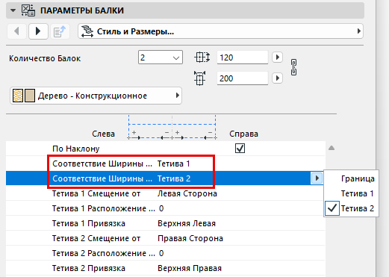Image resolution: width=389 pixels, height=277 pixels.
Task: Open arrow menu next to 200 field
Action: [x=277, y=78]
